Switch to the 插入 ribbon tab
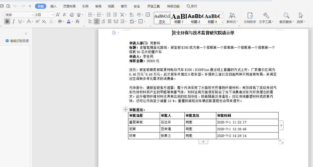This screenshot has width=313, height=167. (x=53, y=6)
